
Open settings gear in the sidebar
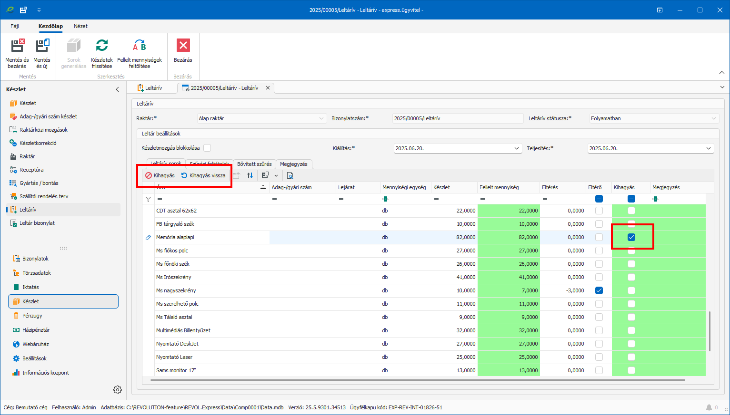(118, 390)
